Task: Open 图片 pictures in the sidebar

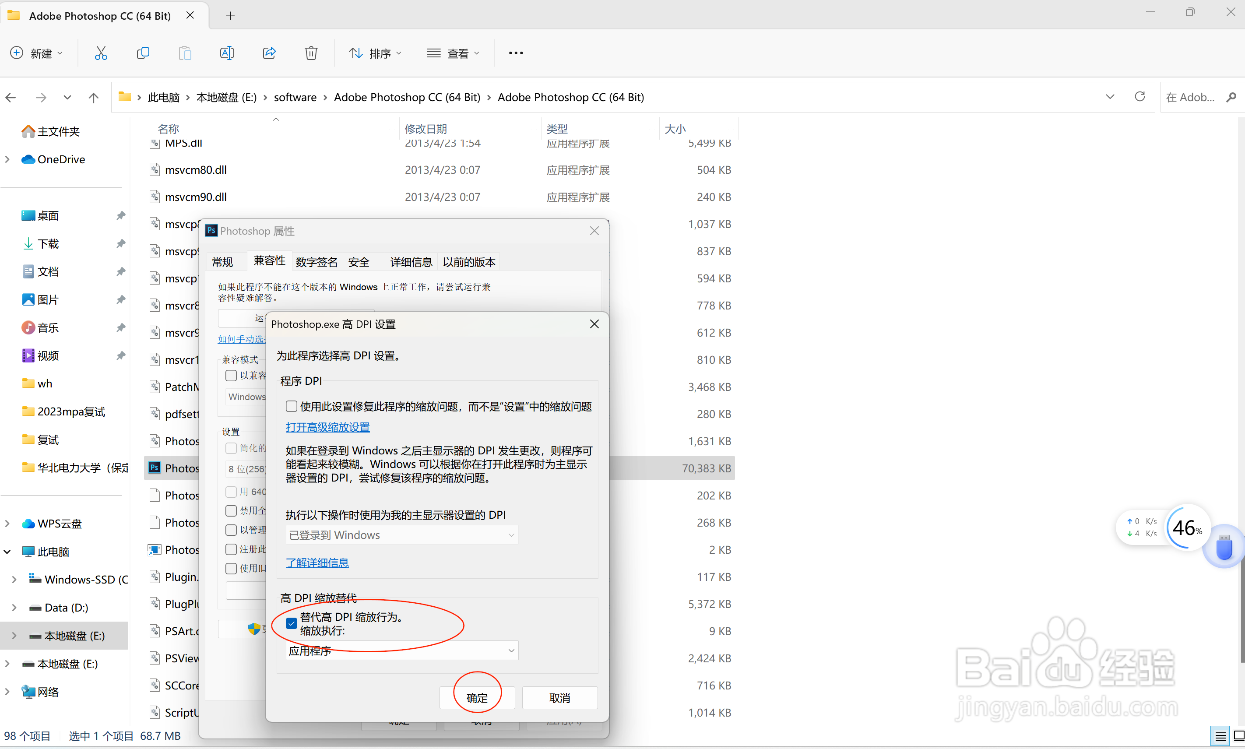Action: click(40, 300)
